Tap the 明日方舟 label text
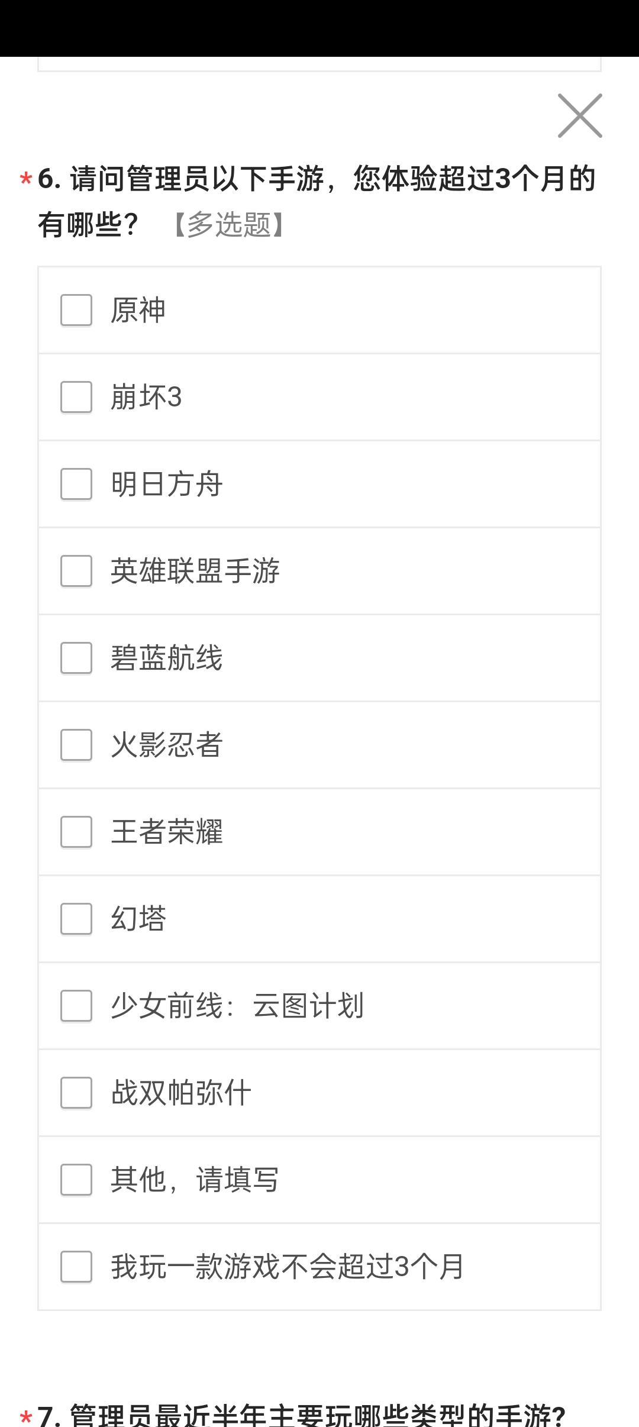The height and width of the screenshot is (1427, 639). click(x=167, y=484)
